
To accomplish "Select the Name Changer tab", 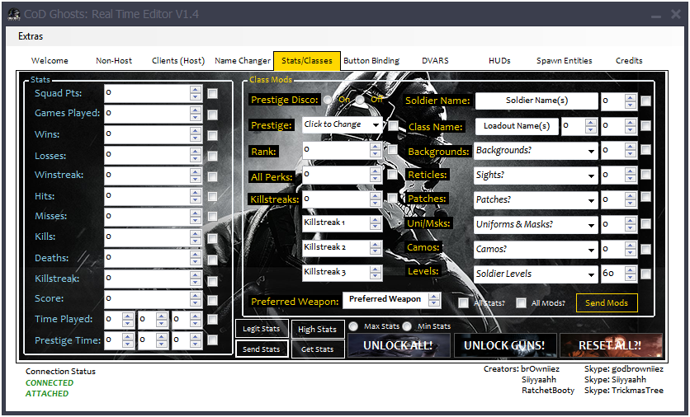I will (x=243, y=61).
